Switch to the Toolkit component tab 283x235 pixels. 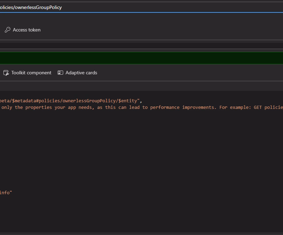[31, 73]
